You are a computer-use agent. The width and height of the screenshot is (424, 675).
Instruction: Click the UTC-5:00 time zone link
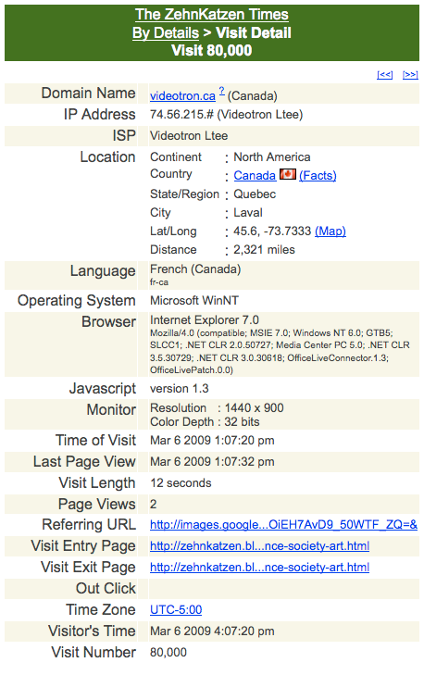click(x=176, y=610)
